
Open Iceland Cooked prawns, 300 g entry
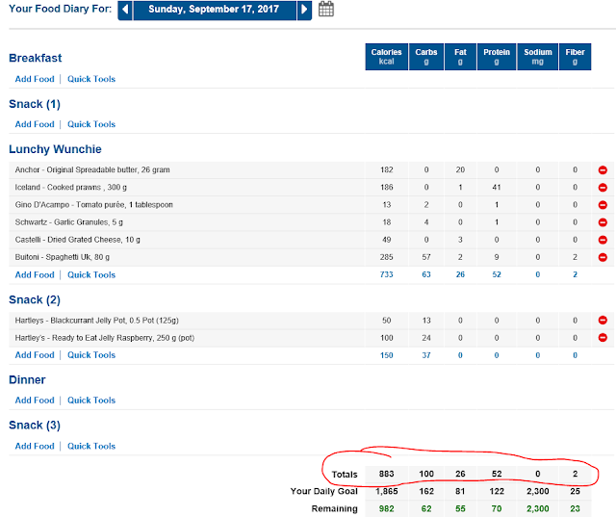click(70, 187)
